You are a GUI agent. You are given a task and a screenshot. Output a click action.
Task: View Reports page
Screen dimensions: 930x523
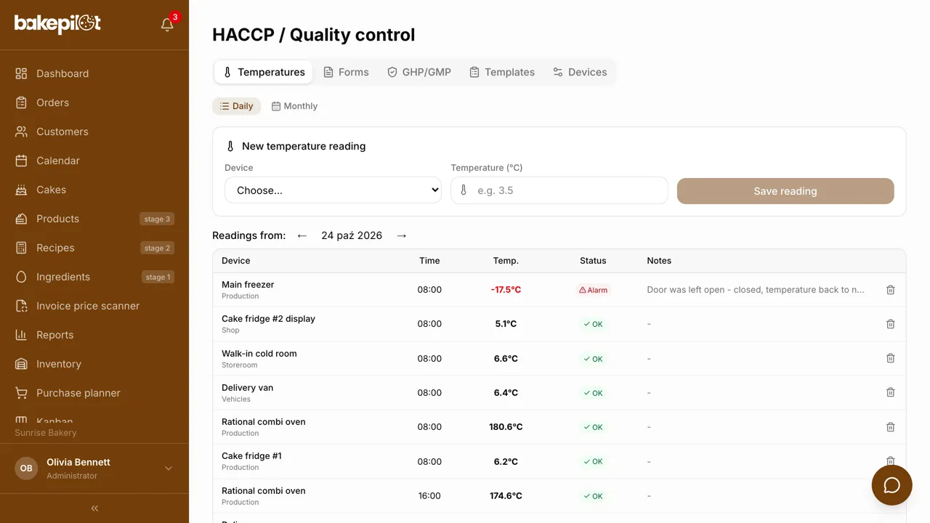click(94, 335)
